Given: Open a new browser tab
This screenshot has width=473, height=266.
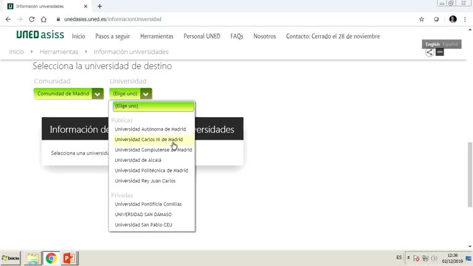Looking at the screenshot, I should (100, 6).
